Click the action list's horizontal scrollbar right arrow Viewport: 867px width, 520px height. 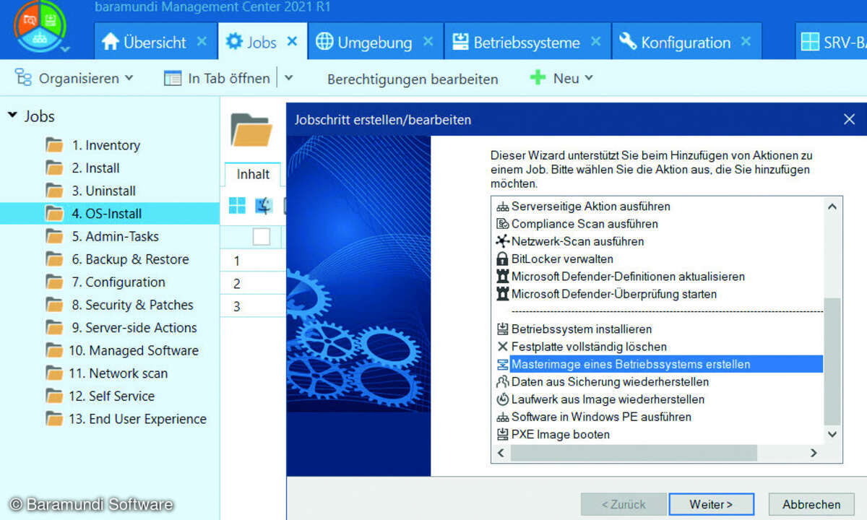(x=814, y=453)
